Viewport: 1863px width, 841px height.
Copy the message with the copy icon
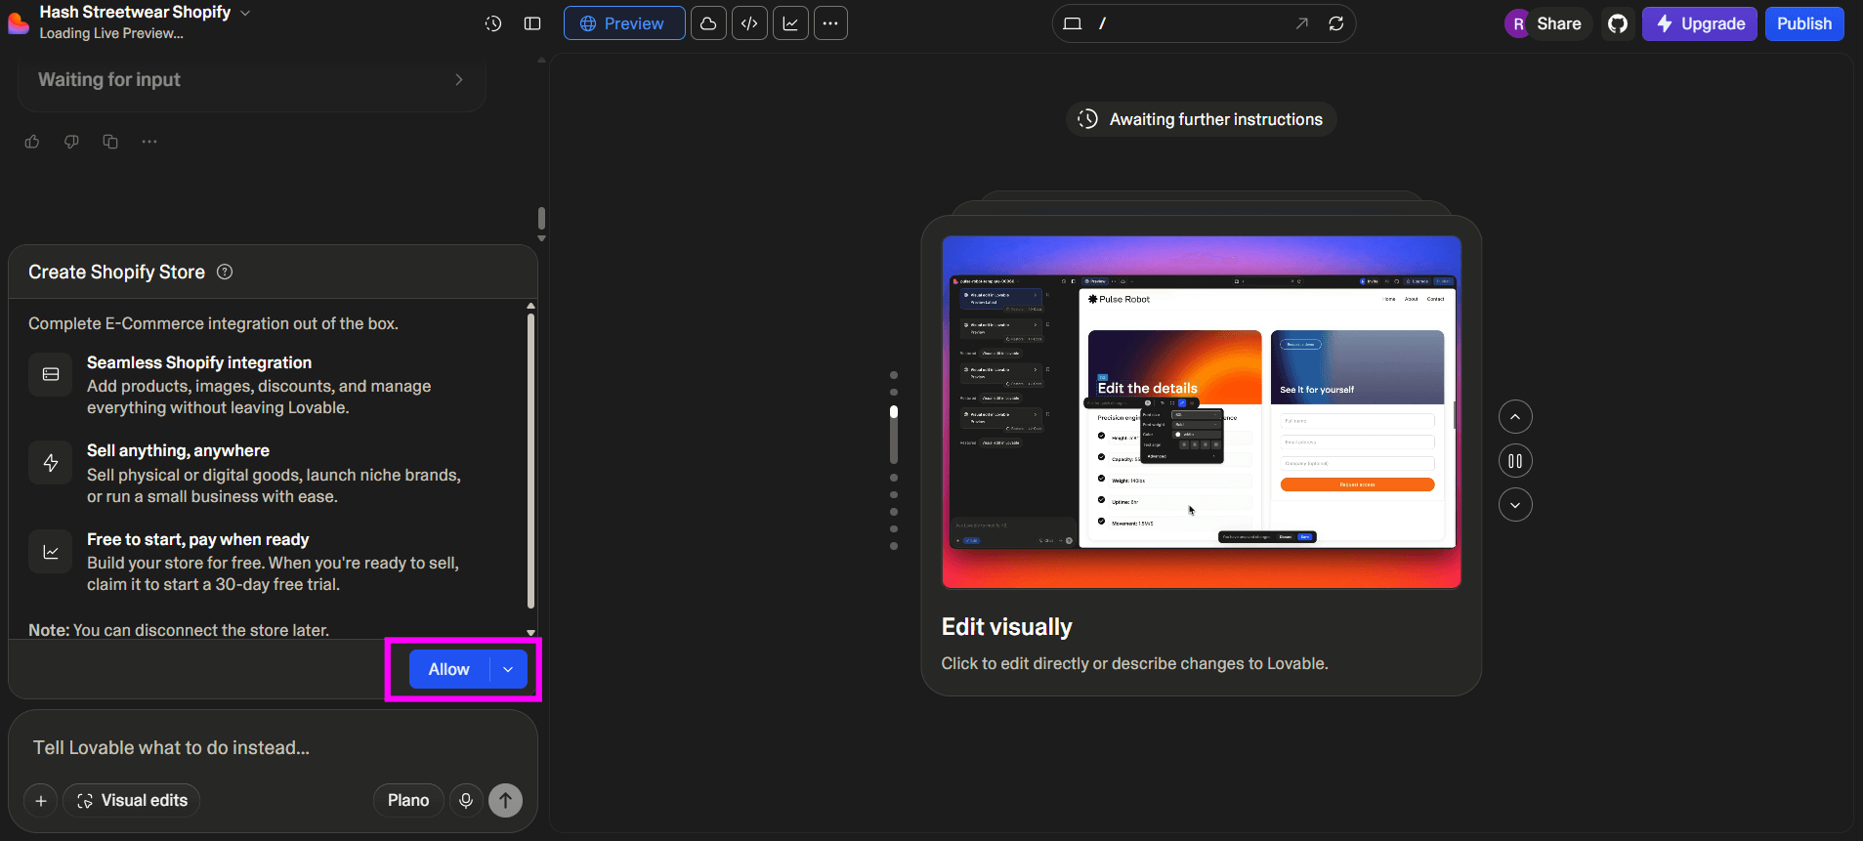click(110, 142)
